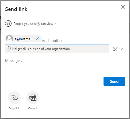
Task: Open the more options ellipsis menu
Action: point(115,7)
